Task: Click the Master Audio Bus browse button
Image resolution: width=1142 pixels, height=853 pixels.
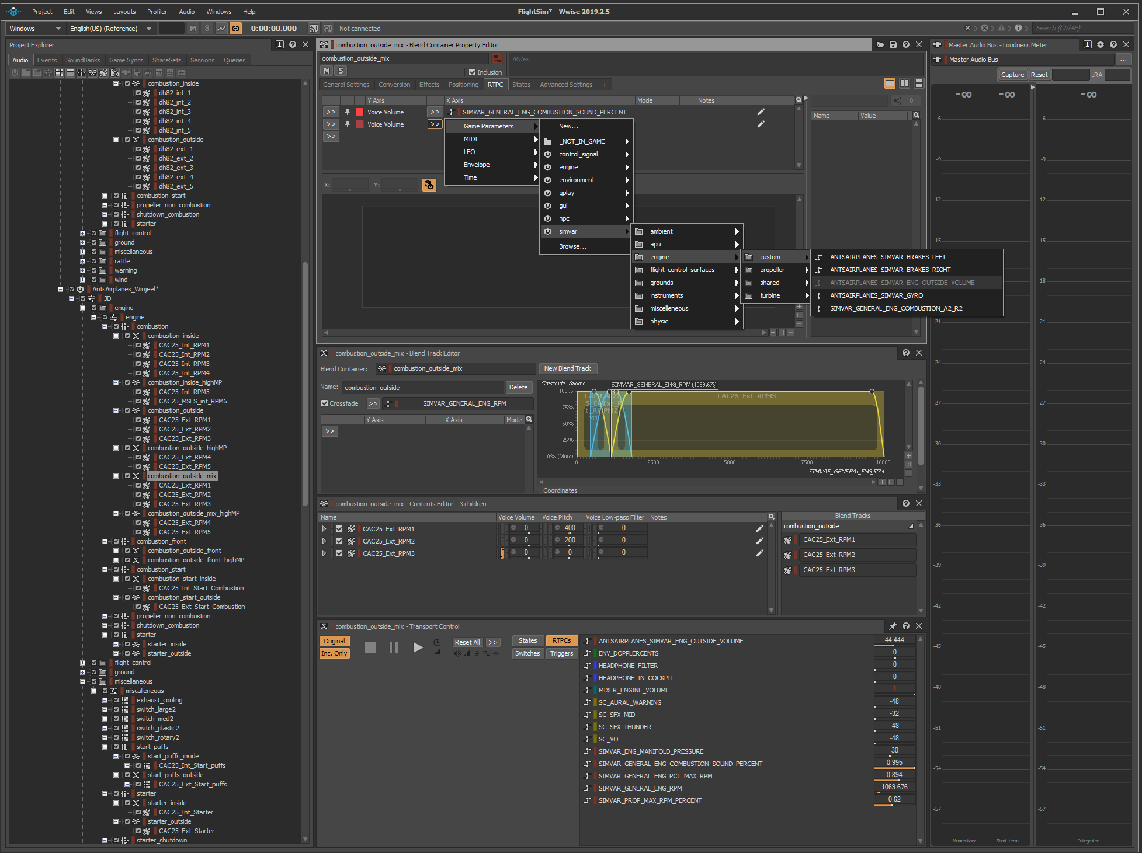Action: click(x=1123, y=60)
